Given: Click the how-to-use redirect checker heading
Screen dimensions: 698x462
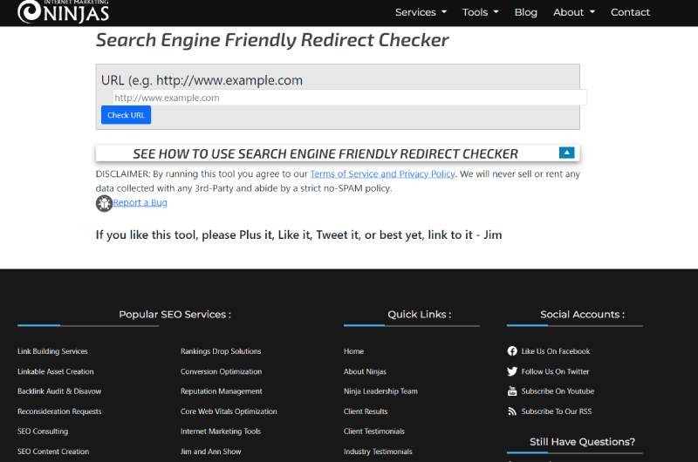Looking at the screenshot, I should coord(325,153).
